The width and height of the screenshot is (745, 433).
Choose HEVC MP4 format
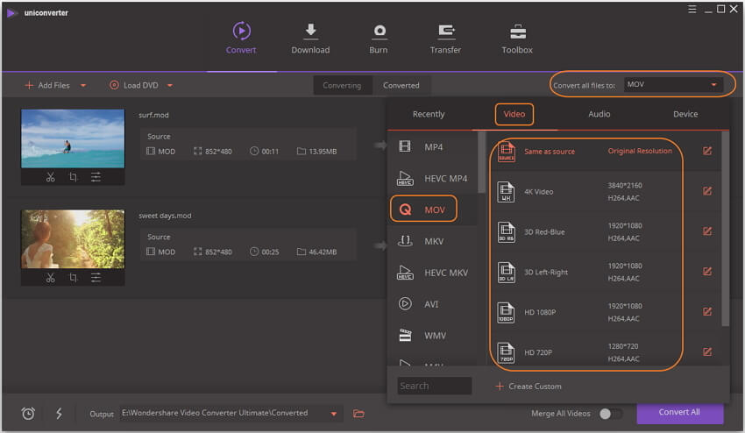[432, 178]
